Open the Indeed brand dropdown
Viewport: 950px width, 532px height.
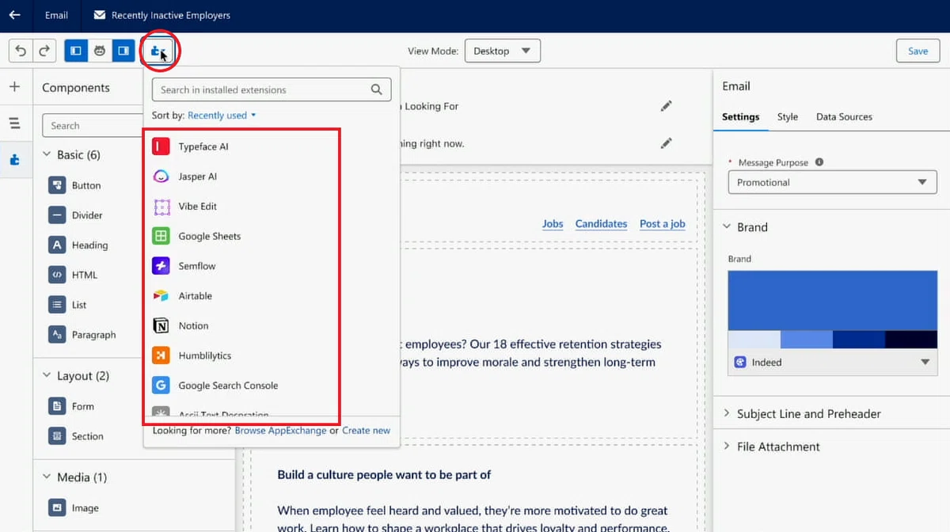click(833, 362)
